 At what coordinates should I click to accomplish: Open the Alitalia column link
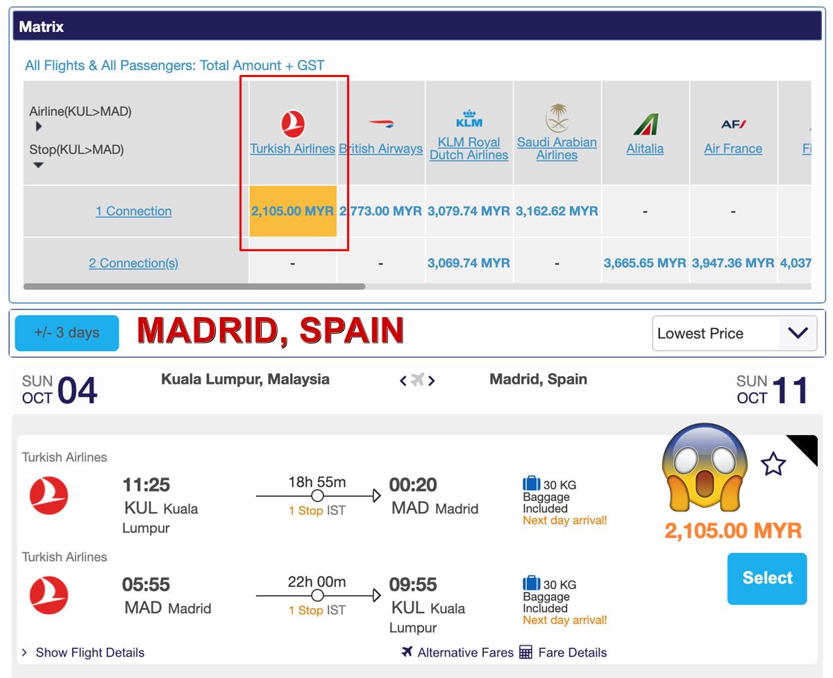tap(645, 149)
